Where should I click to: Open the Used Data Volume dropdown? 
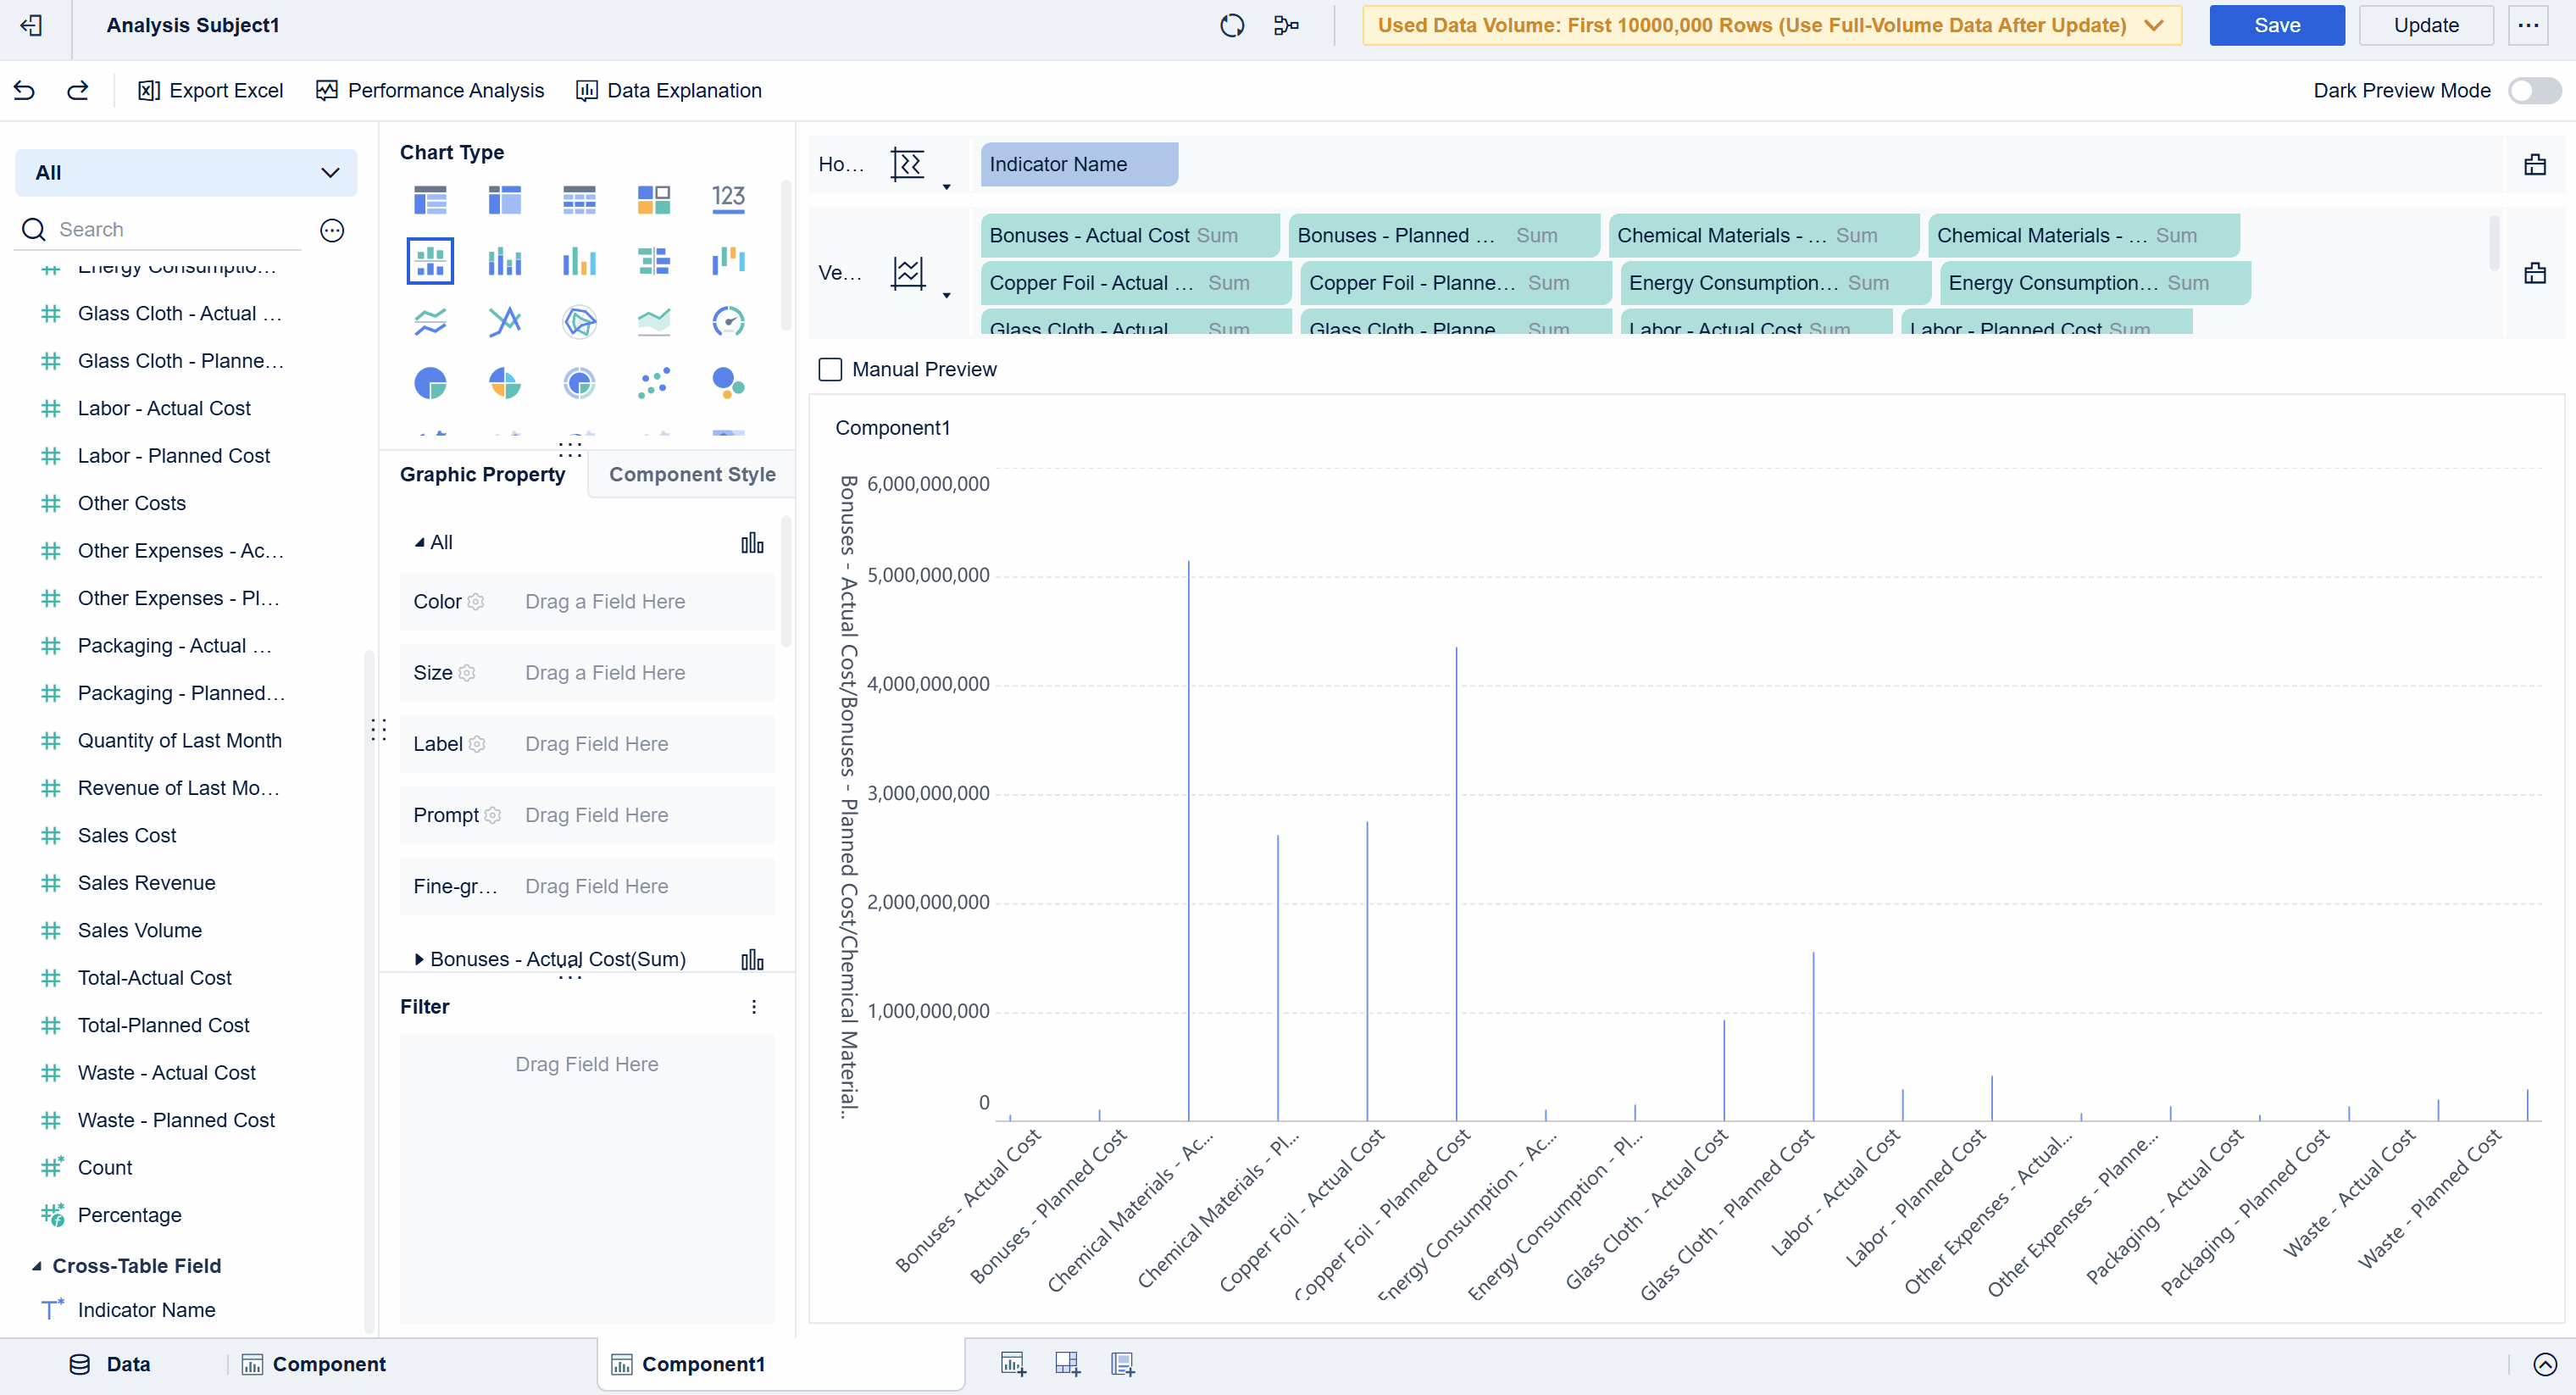click(x=2152, y=25)
